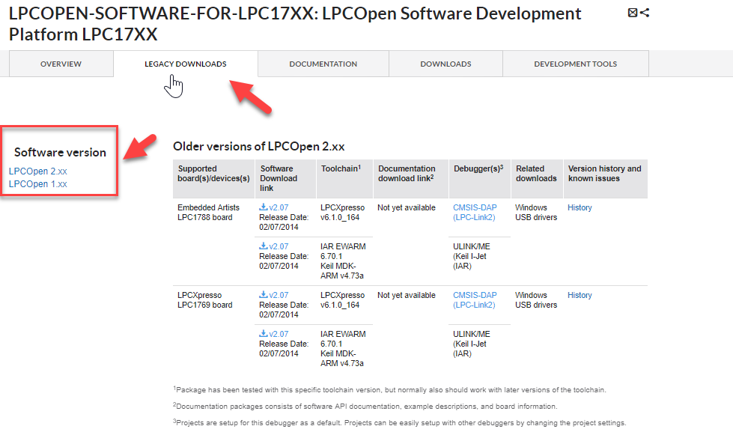
Task: Click footnote 3 about default debugger setup
Action: point(399,422)
